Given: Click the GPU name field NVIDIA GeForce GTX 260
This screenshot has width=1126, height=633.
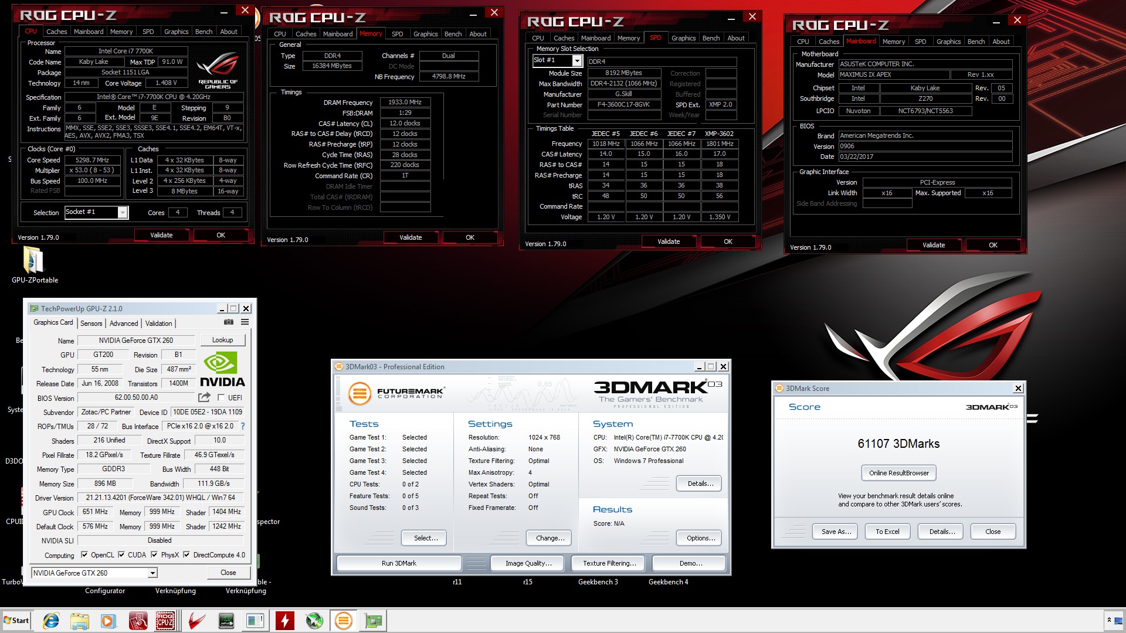Looking at the screenshot, I should [x=135, y=341].
